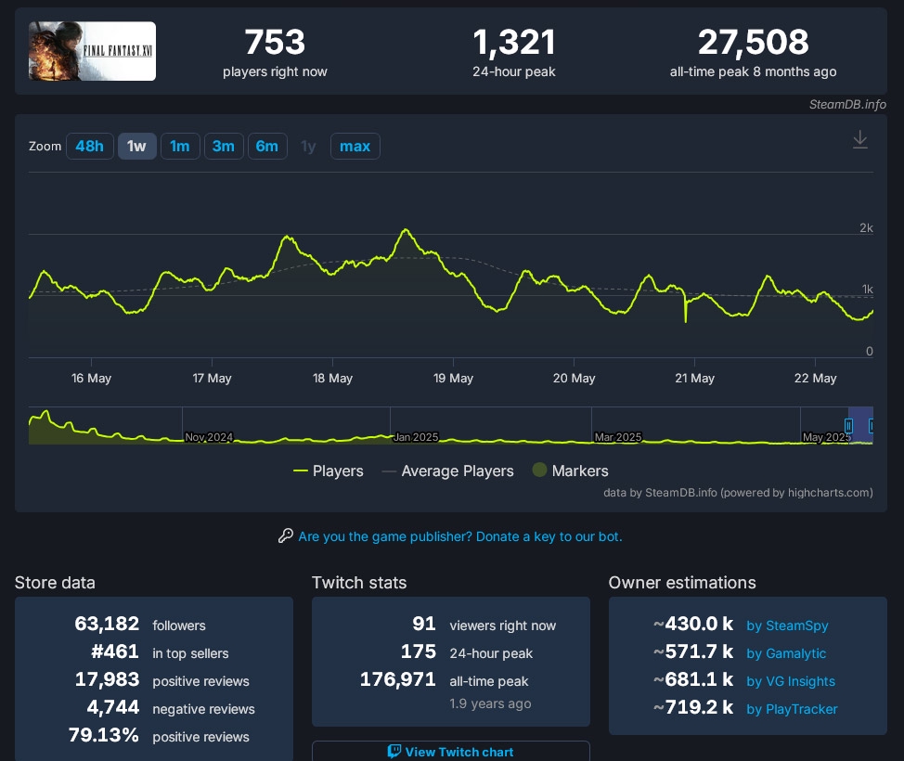The image size is (904, 761).
Task: Toggle the Markers series in legend
Action: coord(570,471)
